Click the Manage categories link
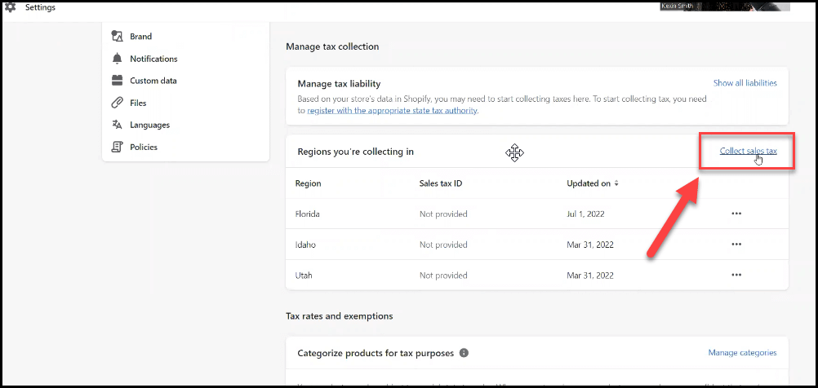Screen dimensions: 818x388 pos(742,353)
